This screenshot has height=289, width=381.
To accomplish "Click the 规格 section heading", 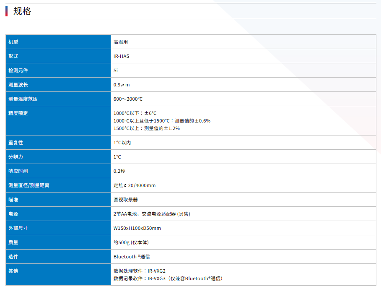I will [x=22, y=11].
